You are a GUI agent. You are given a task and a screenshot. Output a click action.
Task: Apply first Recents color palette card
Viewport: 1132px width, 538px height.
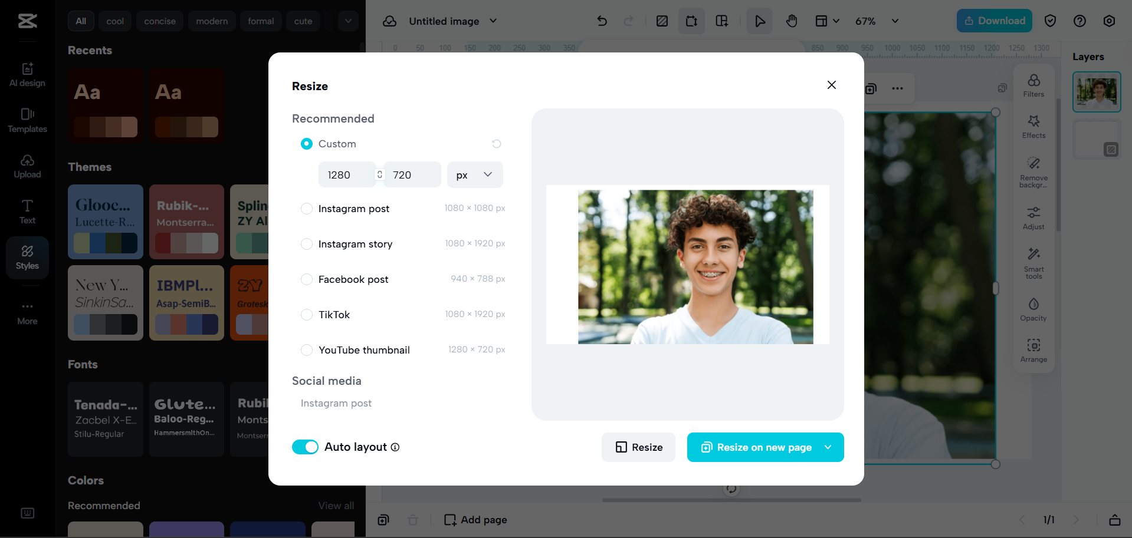click(x=106, y=106)
